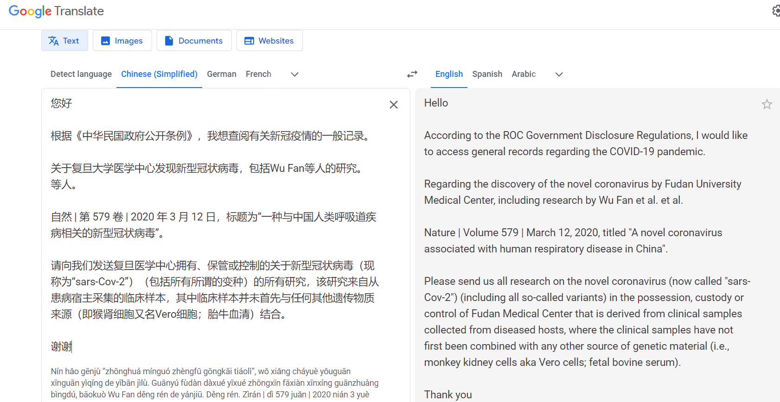Image resolution: width=780 pixels, height=402 pixels.
Task: Click source line starting 关于复旦大学医学中心
Action: pos(206,176)
